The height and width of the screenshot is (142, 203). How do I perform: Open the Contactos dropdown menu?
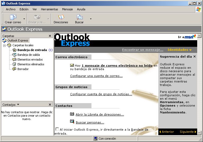click(x=18, y=104)
